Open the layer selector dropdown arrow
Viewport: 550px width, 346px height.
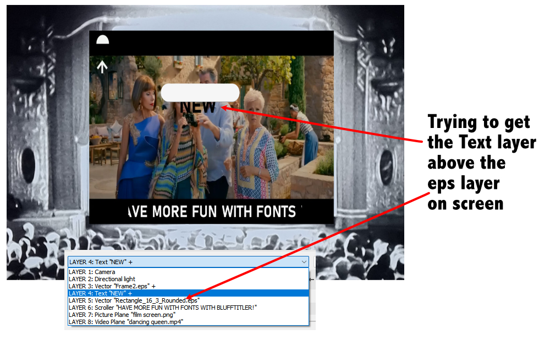304,262
